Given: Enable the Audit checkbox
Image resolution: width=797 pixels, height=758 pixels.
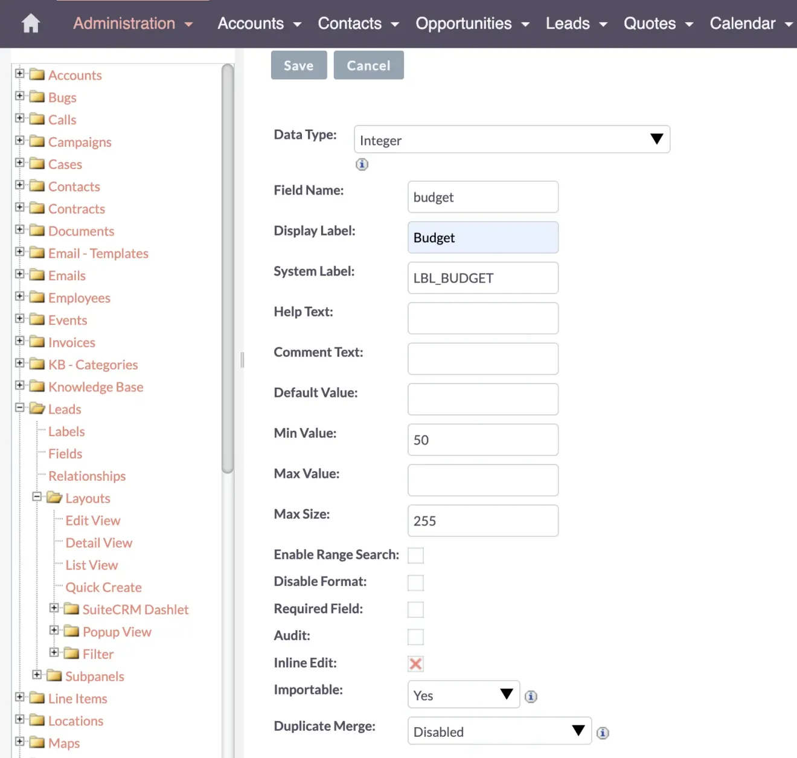Looking at the screenshot, I should pos(415,637).
